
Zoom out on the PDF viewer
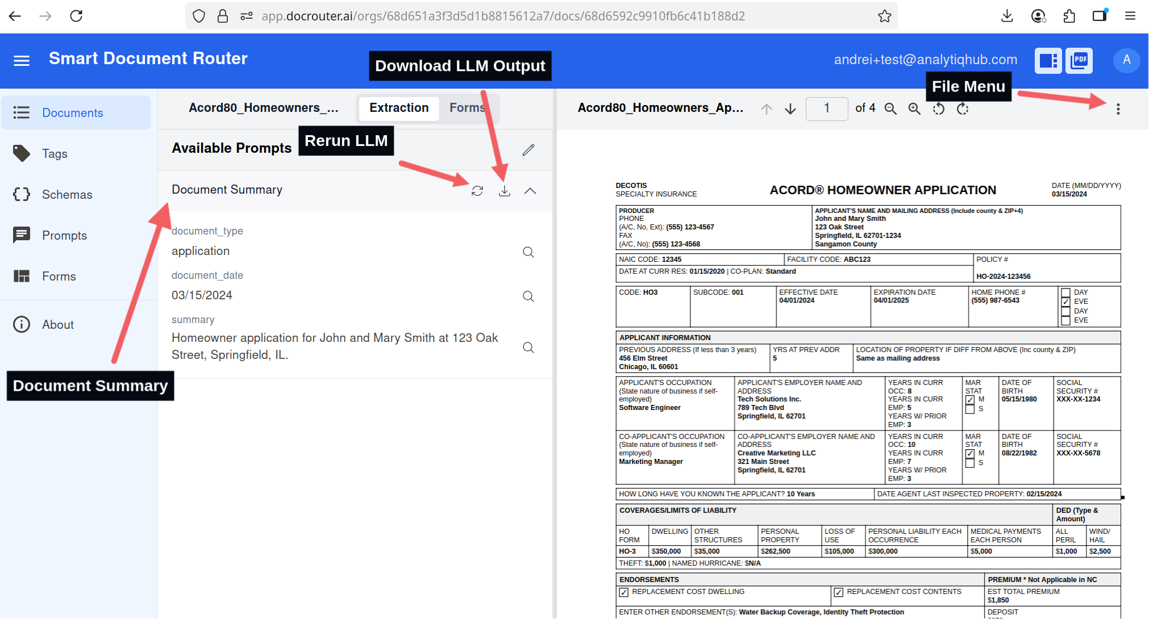(x=890, y=108)
